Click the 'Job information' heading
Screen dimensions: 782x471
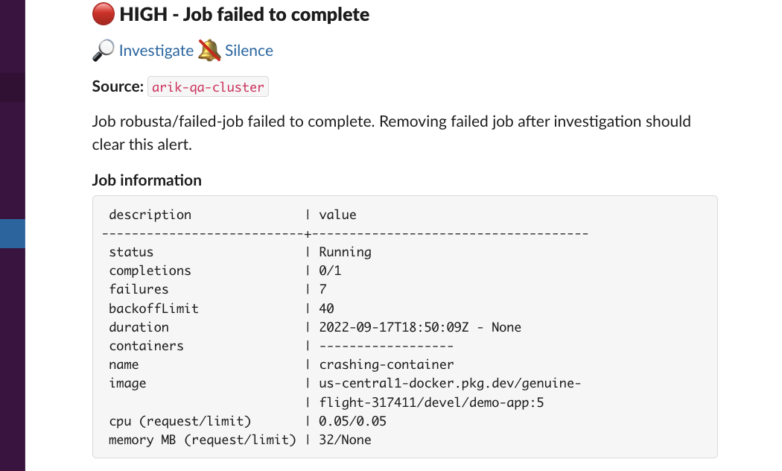click(147, 180)
